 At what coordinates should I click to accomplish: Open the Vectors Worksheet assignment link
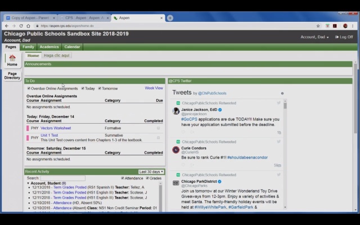tap(56, 128)
